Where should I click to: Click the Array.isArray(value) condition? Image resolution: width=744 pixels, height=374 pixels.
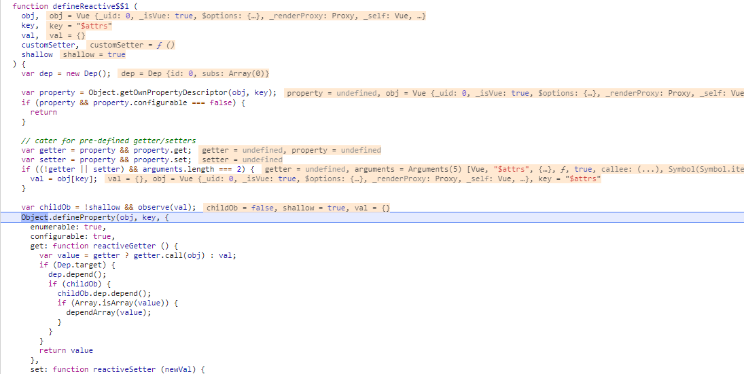[120, 303]
